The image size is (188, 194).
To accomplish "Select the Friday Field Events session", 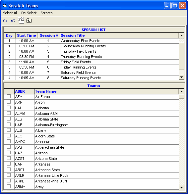I will (x=91, y=62).
